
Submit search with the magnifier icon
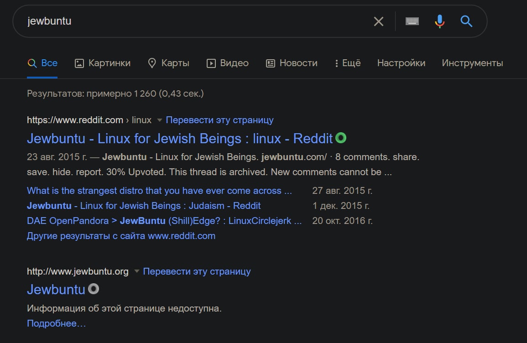pyautogui.click(x=466, y=21)
